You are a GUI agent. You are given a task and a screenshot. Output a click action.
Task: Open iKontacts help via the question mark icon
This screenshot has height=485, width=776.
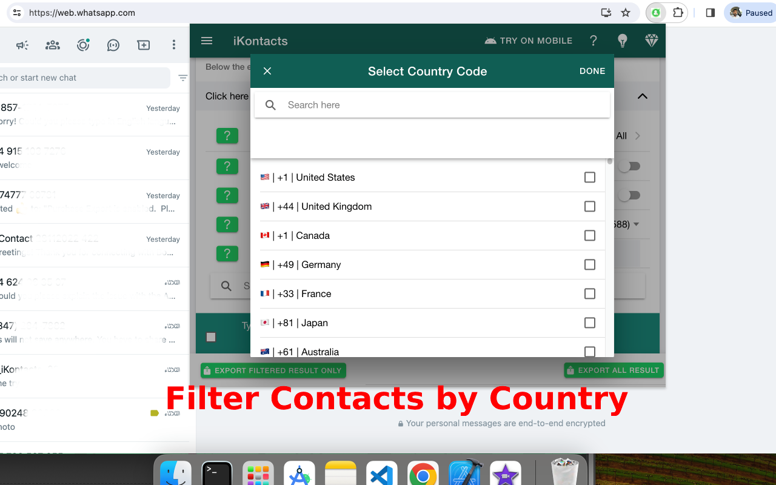coord(593,41)
